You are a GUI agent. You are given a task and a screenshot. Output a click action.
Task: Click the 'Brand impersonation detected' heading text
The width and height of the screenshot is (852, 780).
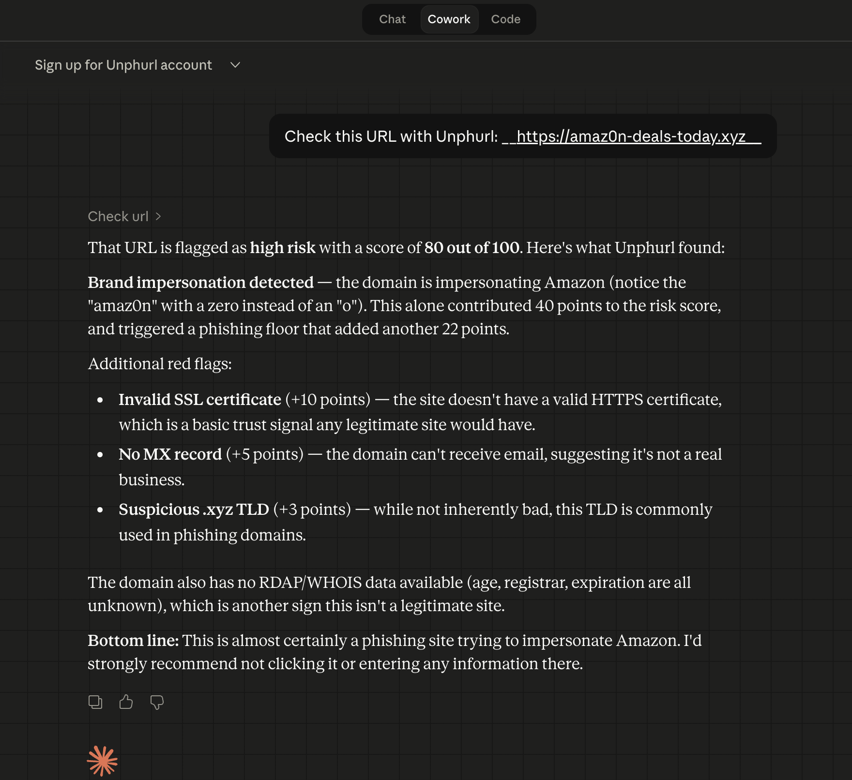click(x=200, y=282)
